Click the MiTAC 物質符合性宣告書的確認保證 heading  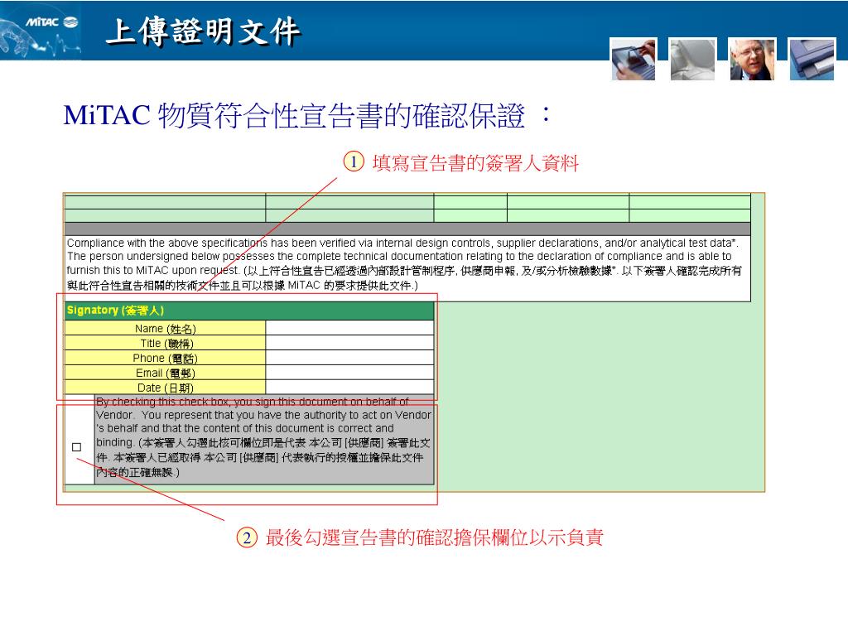(x=306, y=115)
